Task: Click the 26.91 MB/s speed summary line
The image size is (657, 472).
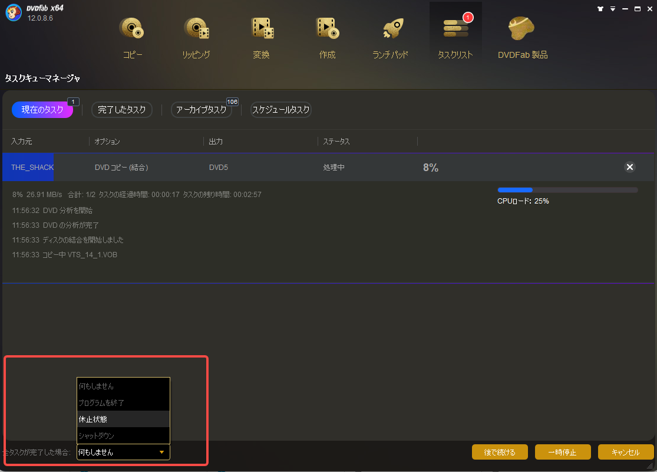Action: 137,195
